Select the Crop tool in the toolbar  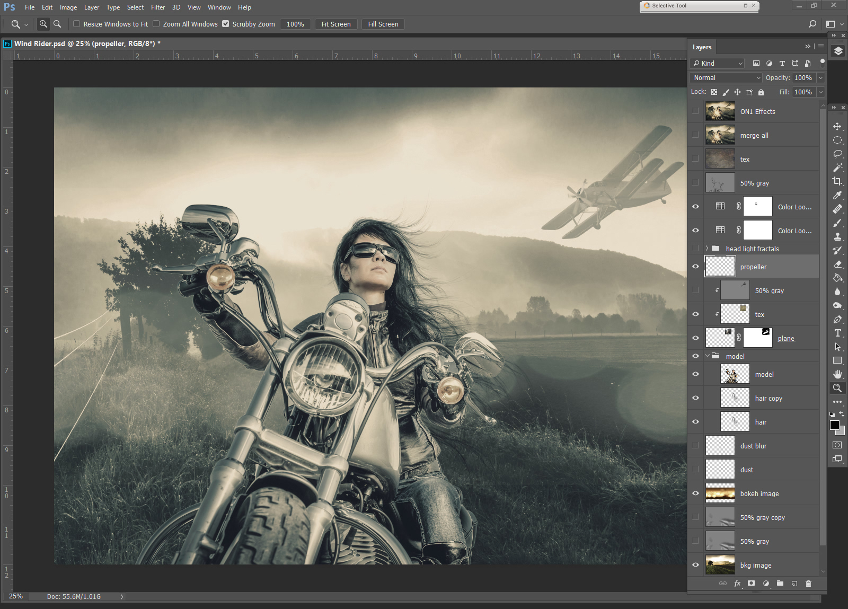pyautogui.click(x=837, y=181)
